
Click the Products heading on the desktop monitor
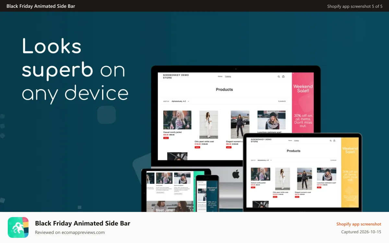[224, 89]
